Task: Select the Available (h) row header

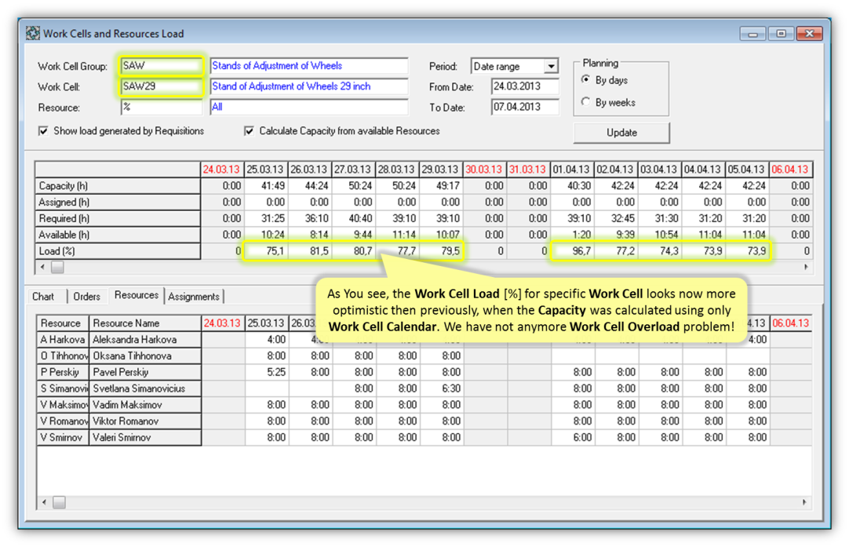Action: point(118,235)
